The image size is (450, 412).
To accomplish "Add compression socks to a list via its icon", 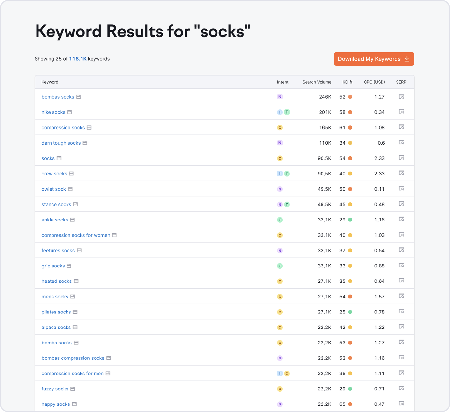I will point(89,127).
